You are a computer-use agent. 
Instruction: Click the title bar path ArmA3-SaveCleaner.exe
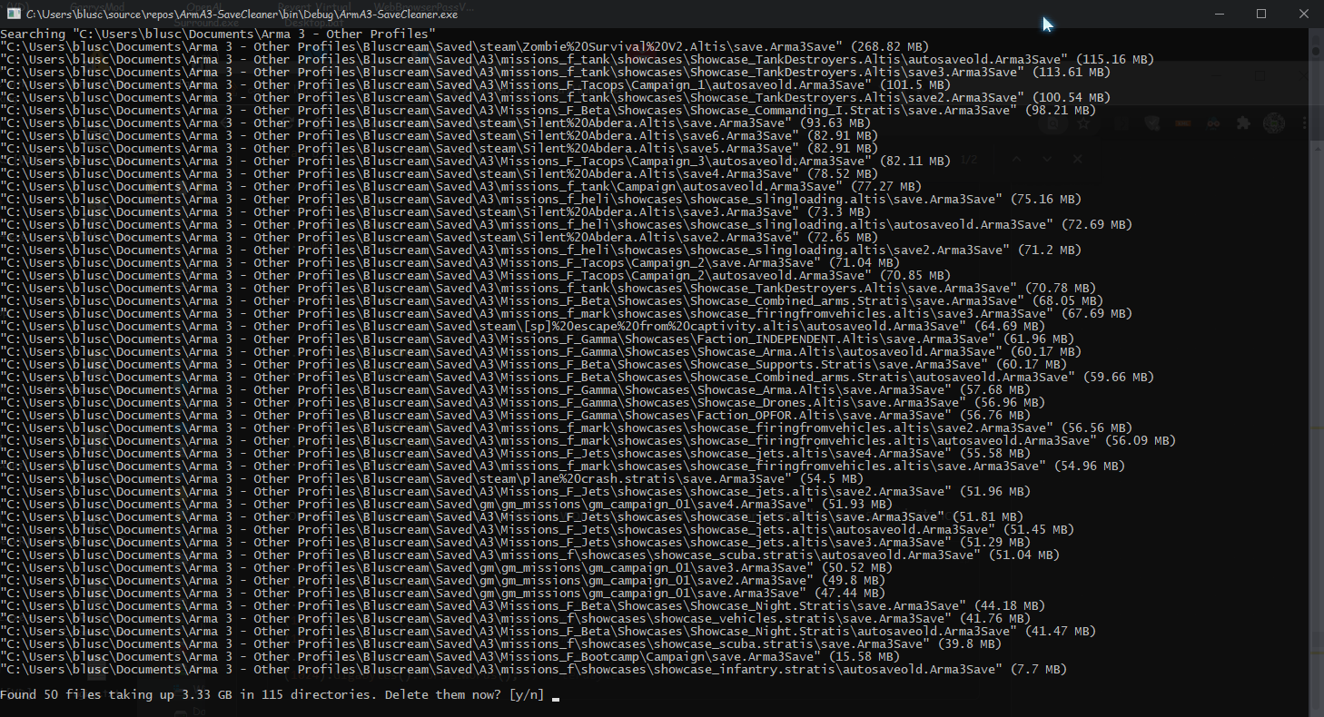[242, 14]
